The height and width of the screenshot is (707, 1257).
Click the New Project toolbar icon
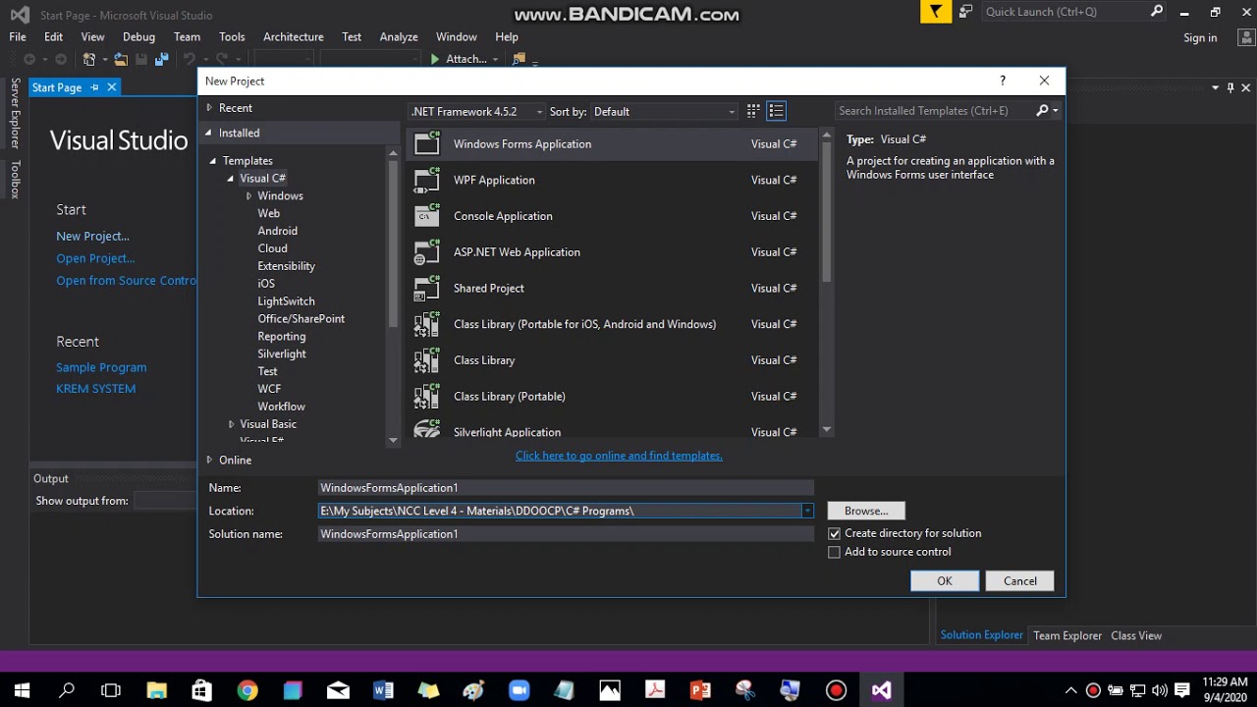89,59
